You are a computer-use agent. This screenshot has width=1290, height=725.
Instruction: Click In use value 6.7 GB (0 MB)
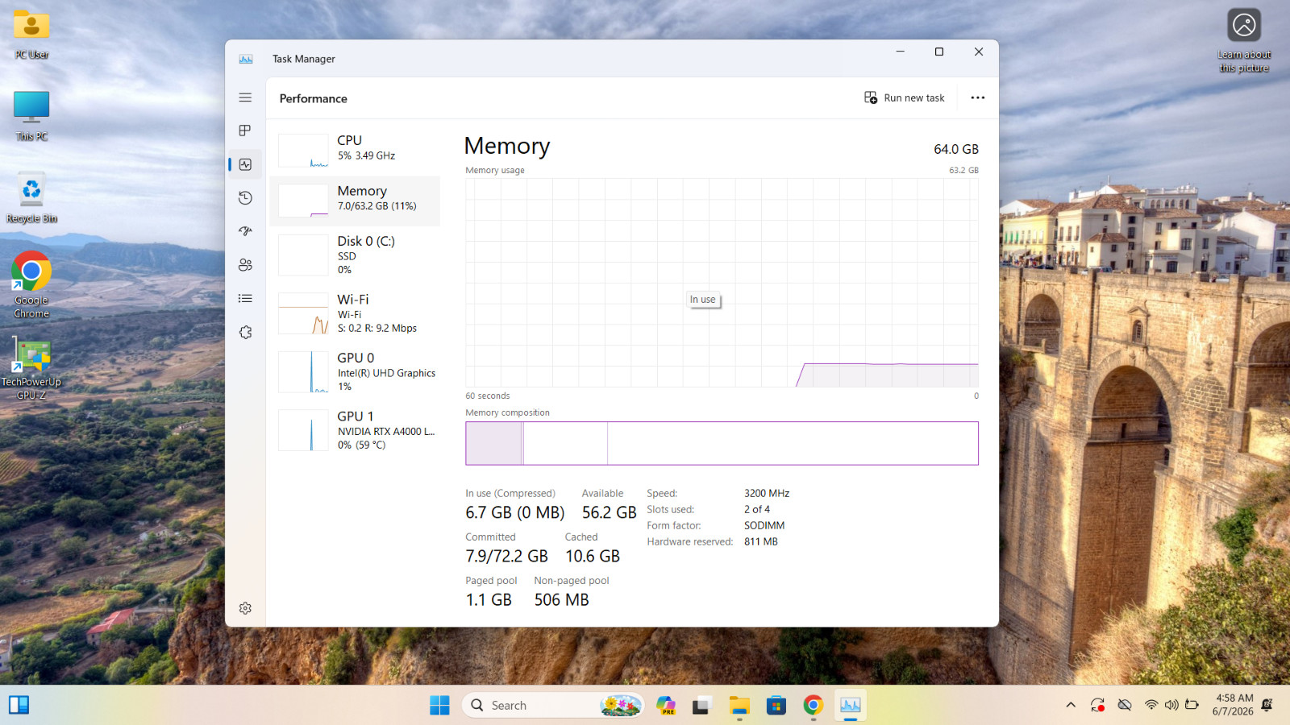514,512
